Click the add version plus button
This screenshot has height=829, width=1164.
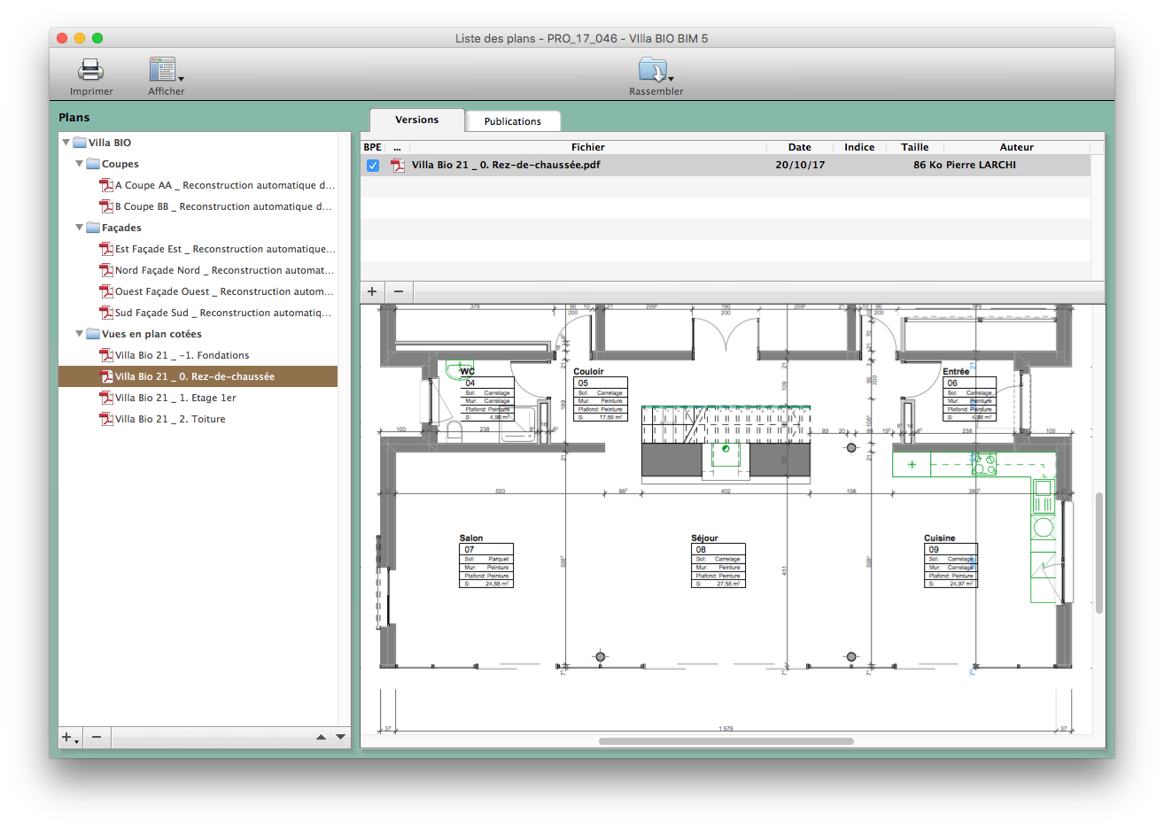[372, 291]
